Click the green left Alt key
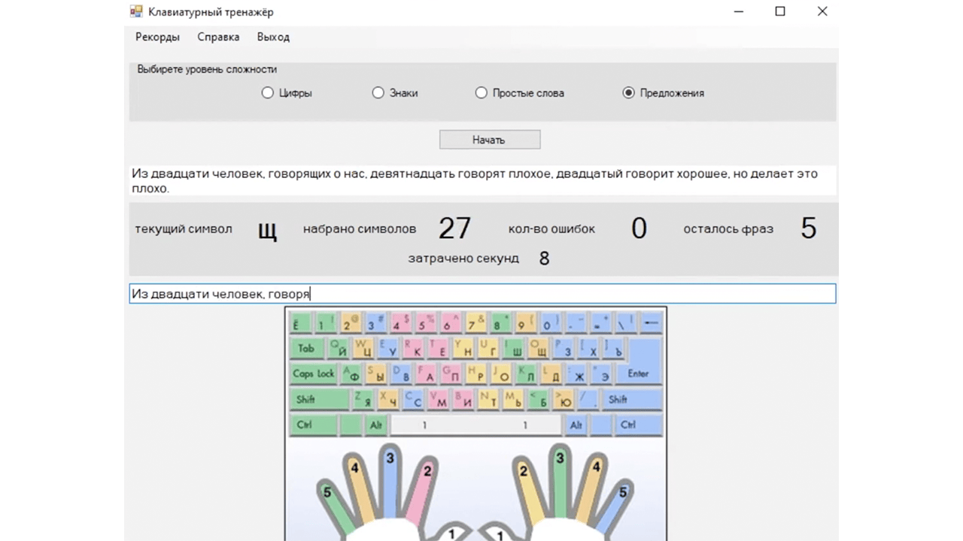 click(375, 425)
